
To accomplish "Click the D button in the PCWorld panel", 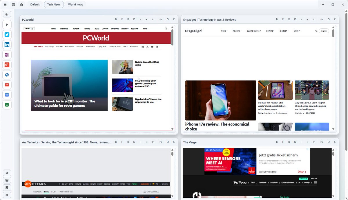I will (x=134, y=19).
